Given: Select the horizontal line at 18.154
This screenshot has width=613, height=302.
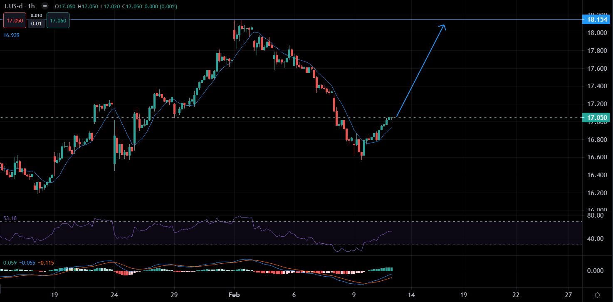Looking at the screenshot, I should tap(291, 20).
